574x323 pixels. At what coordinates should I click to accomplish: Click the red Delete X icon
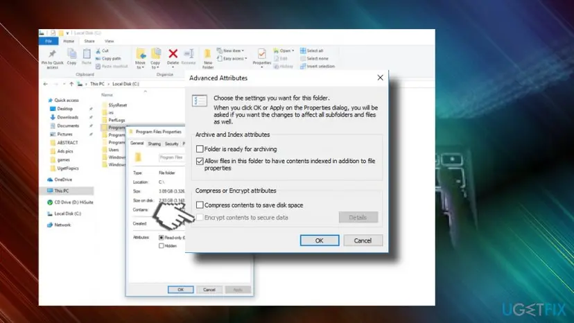click(x=173, y=54)
